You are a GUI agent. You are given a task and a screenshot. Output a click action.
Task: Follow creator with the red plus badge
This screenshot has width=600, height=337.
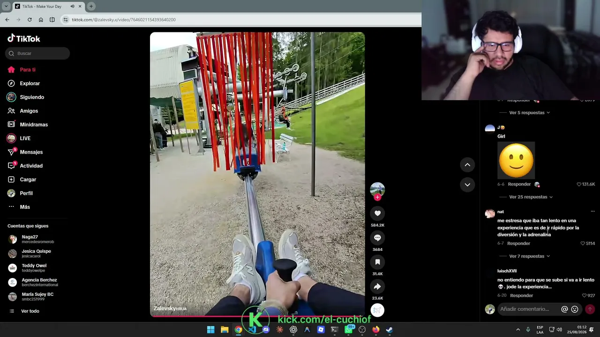377,198
